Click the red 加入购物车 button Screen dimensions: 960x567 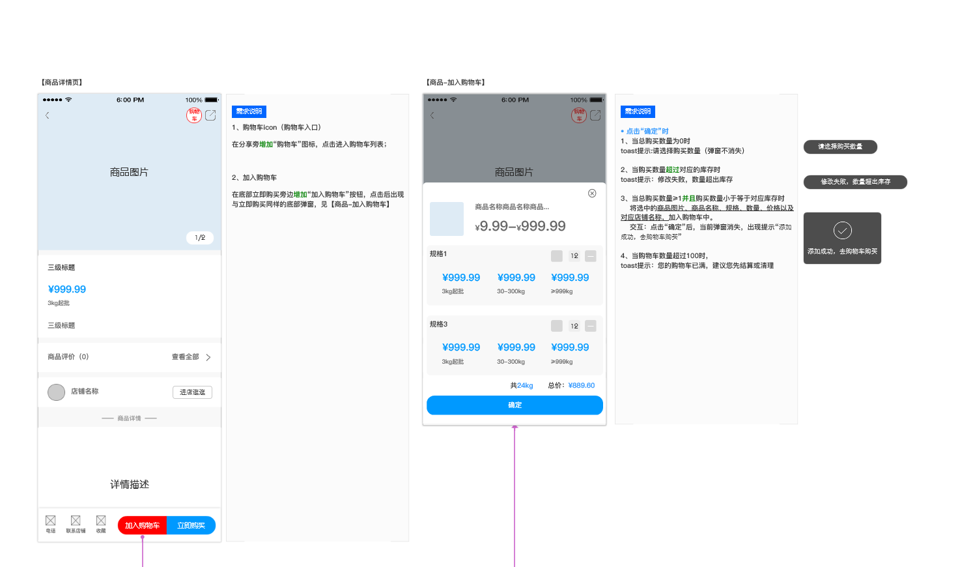pyautogui.click(x=142, y=525)
